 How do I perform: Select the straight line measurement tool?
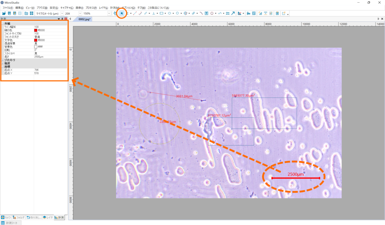click(135, 13)
